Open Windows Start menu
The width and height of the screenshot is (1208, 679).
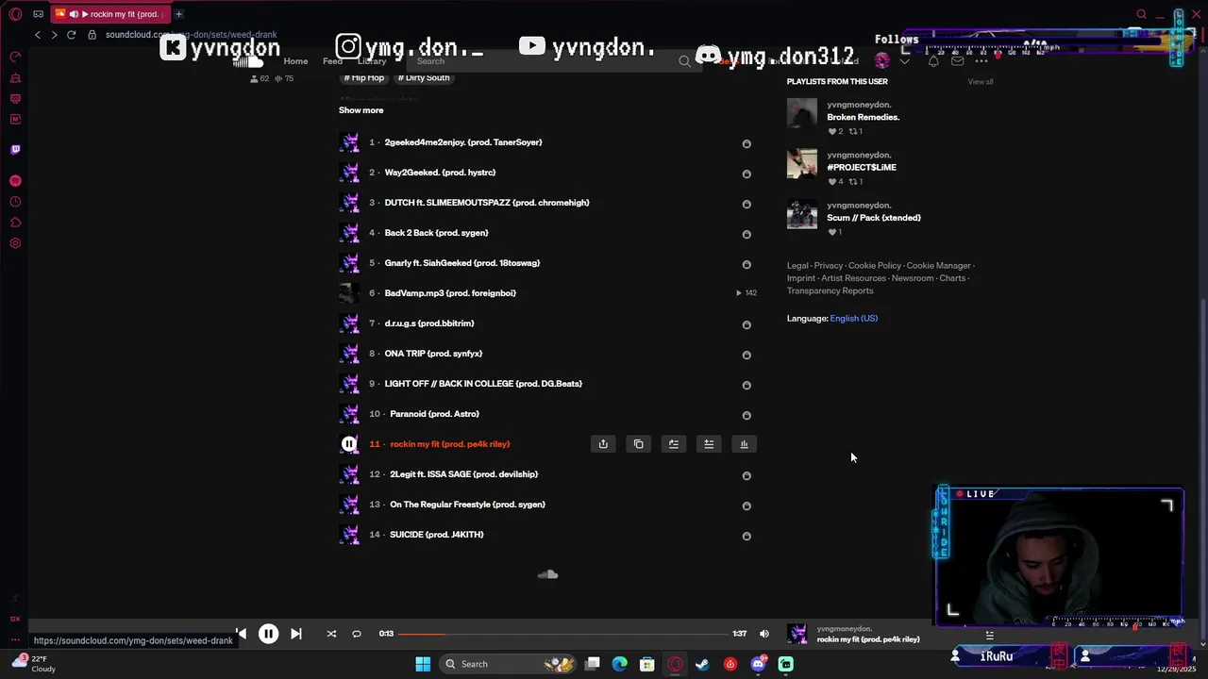tap(423, 664)
